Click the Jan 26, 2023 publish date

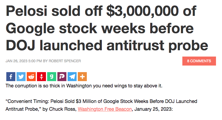pos(17,61)
